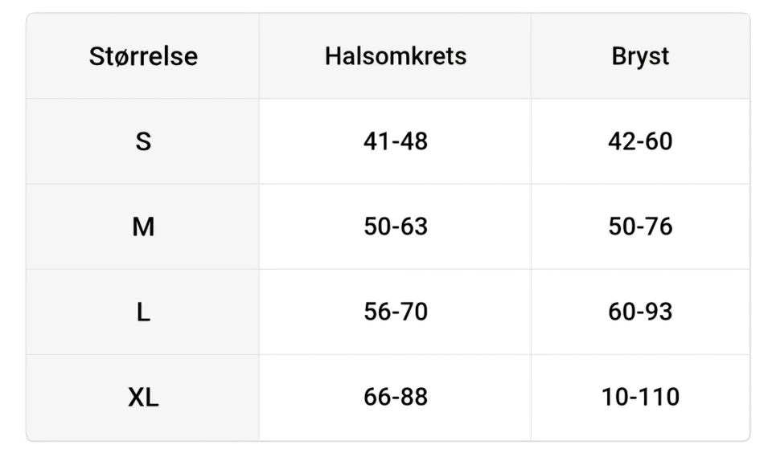Select the digits 41 in the S row
Image resolution: width=772 pixels, height=453 pixels.
pos(376,141)
